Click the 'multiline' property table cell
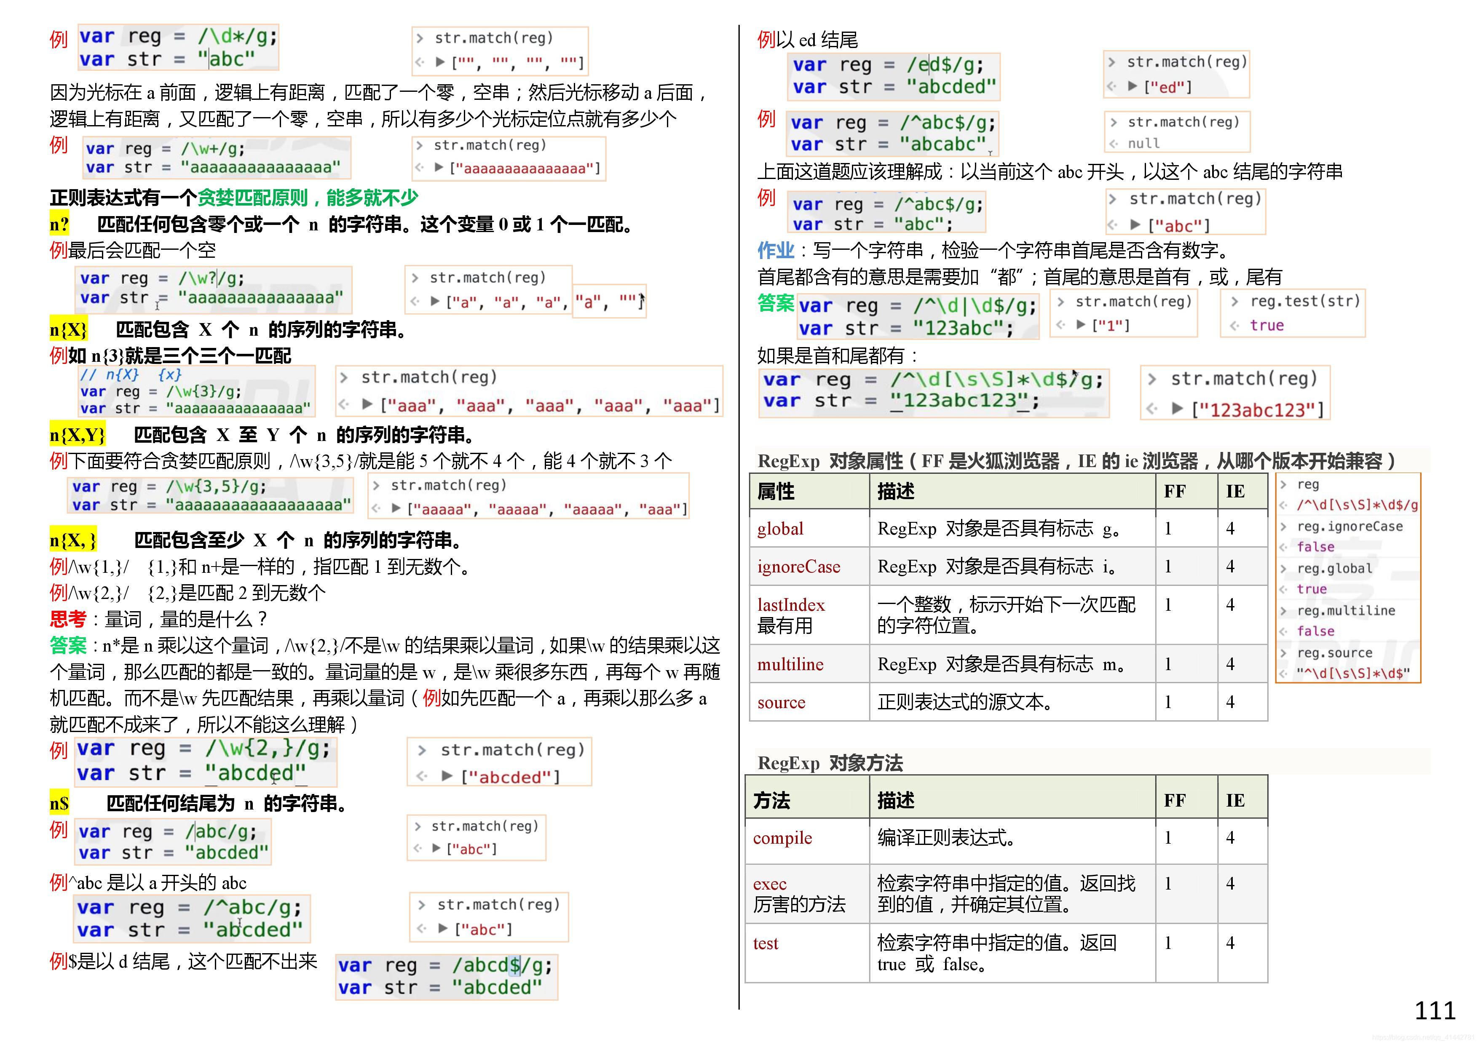The width and height of the screenshot is (1478, 1045). coord(809,663)
